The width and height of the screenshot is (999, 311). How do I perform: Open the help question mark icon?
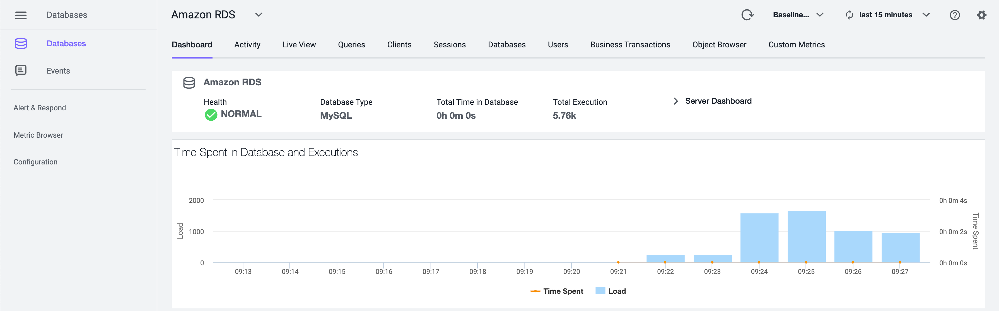tap(954, 15)
